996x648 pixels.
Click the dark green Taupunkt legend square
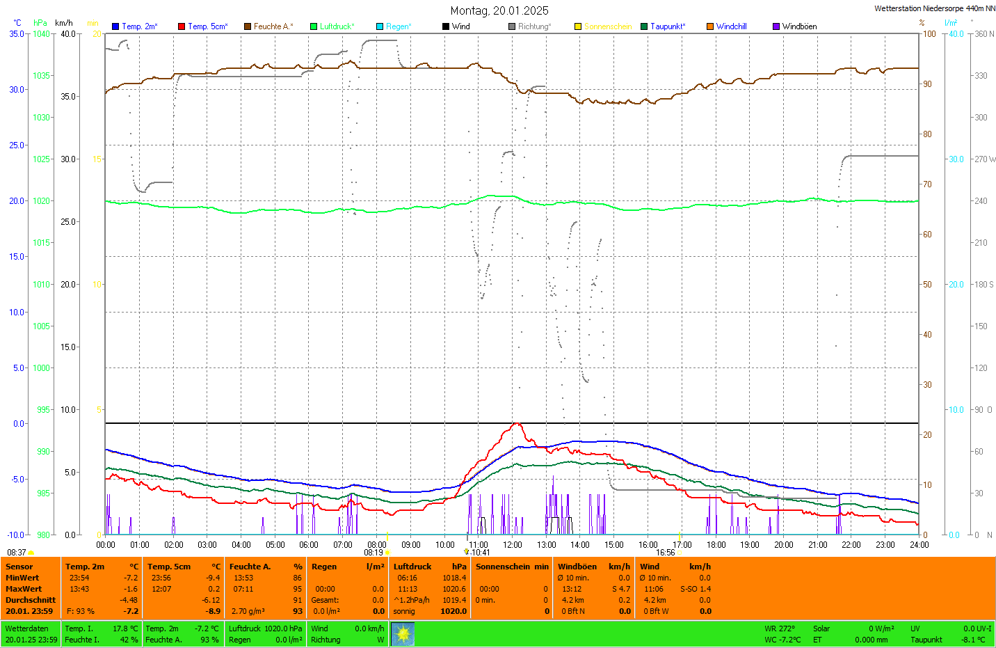[644, 26]
